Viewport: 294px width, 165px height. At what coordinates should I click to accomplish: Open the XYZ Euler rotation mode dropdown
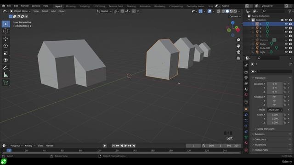275,110
